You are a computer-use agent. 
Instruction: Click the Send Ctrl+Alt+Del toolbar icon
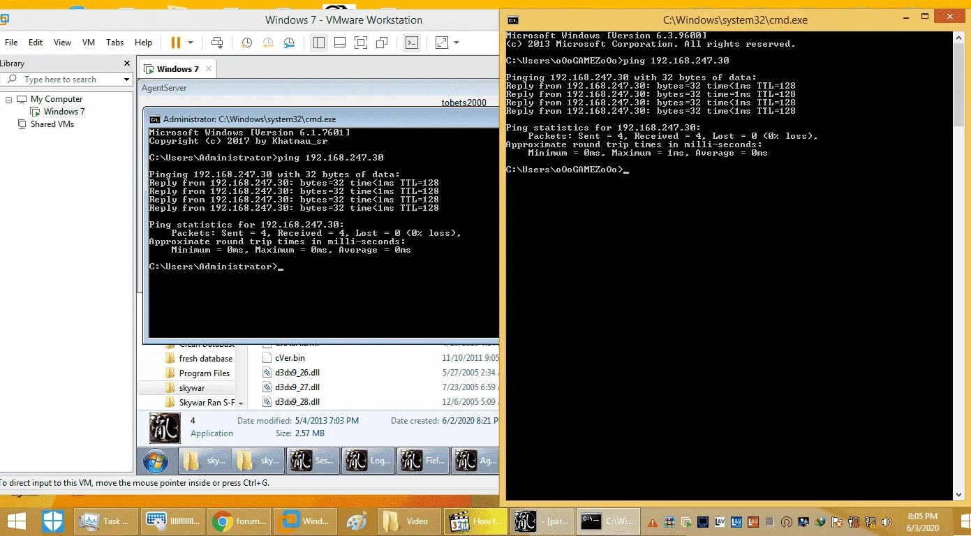tap(217, 43)
